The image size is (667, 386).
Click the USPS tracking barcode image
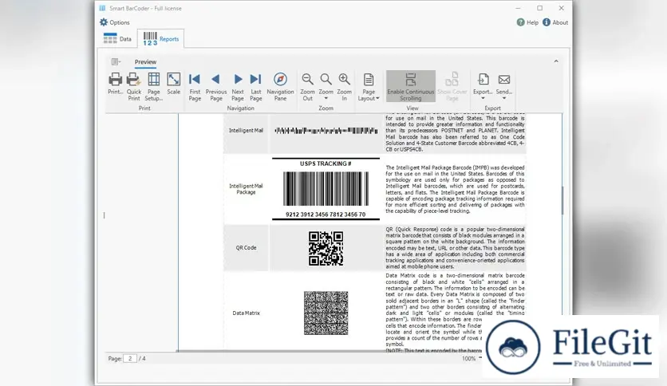[x=326, y=189]
